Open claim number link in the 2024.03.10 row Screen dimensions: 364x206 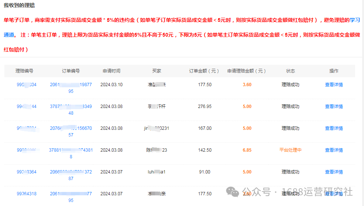point(27,85)
